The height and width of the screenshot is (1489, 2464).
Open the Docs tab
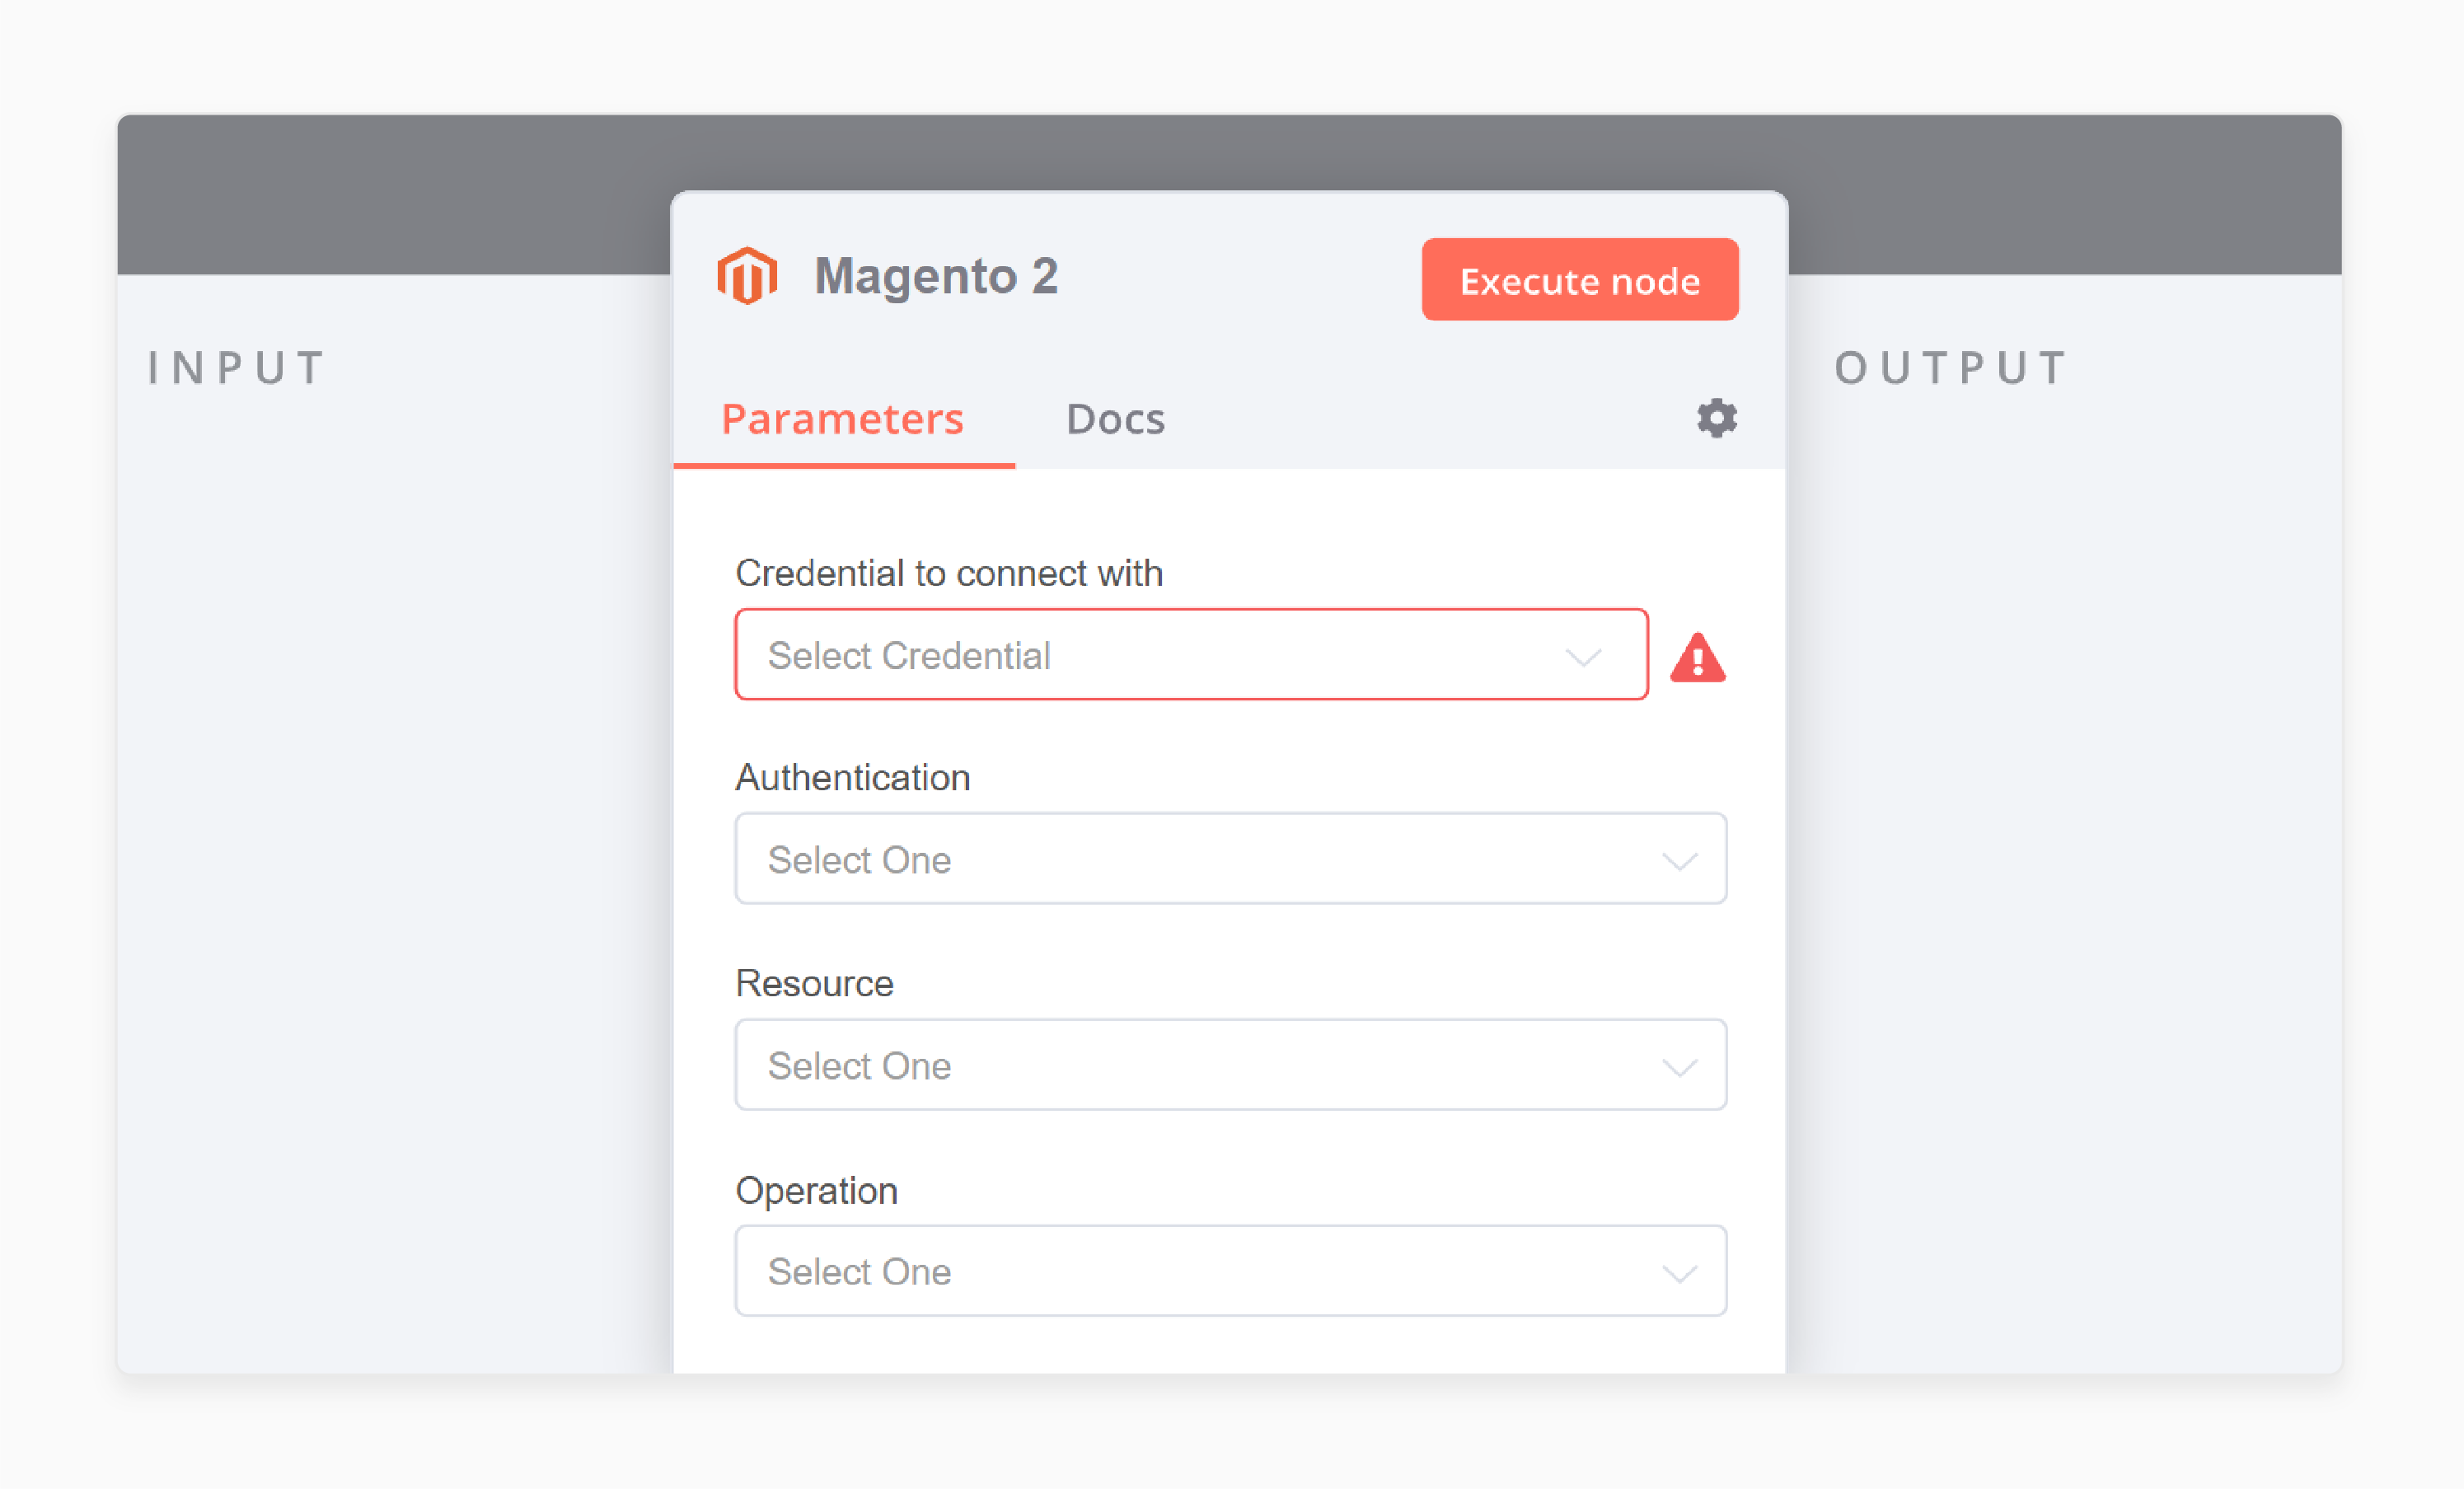(x=1115, y=419)
